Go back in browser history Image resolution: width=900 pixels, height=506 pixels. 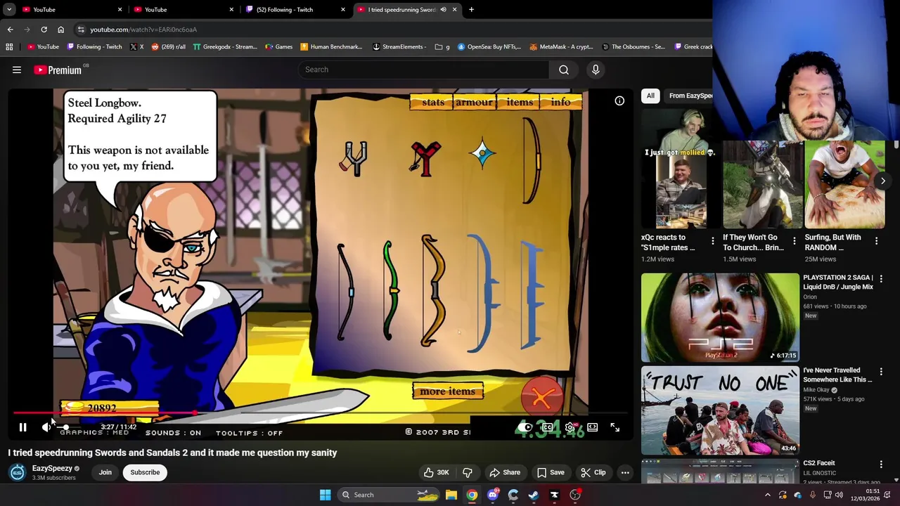point(10,30)
